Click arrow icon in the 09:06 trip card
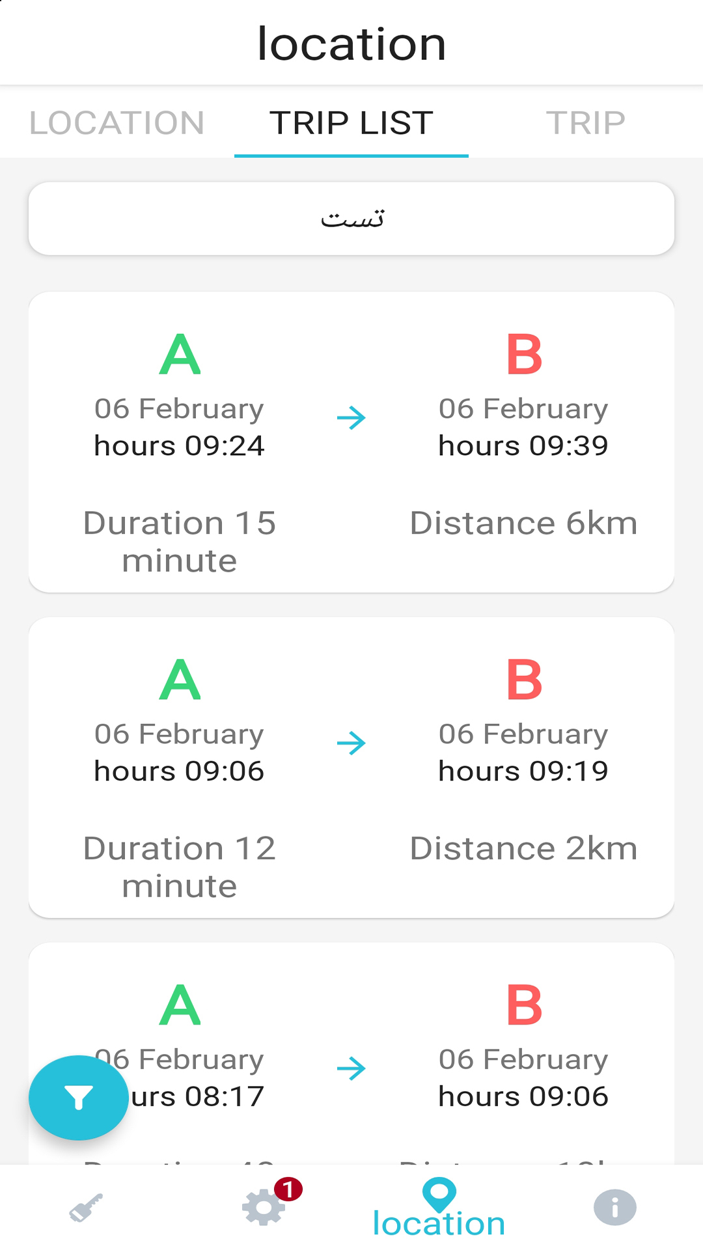Viewport: 703px width, 1250px height. click(x=351, y=743)
